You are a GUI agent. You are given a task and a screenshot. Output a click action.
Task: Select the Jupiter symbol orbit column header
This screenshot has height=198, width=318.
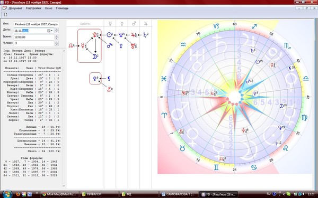(x=146, y=24)
